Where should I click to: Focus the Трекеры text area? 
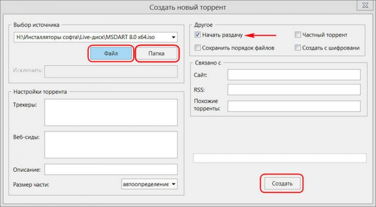click(x=111, y=112)
